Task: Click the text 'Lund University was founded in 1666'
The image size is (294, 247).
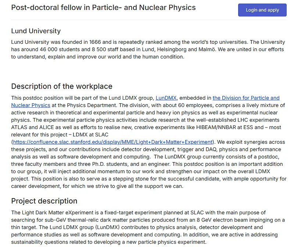Action: coord(56,42)
